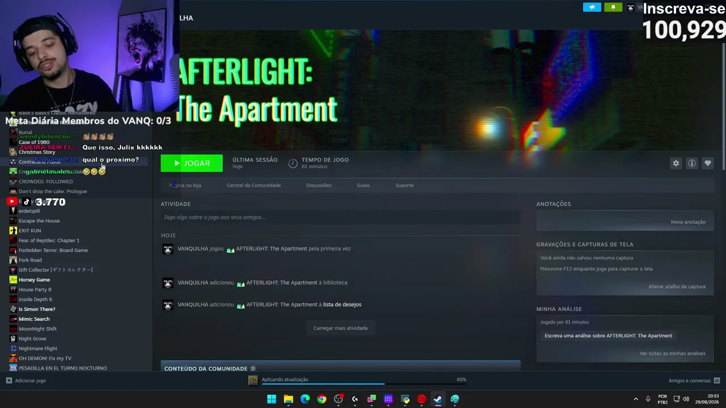Select Nightmare Flight in library
This screenshot has height=408, width=726.
[38, 348]
